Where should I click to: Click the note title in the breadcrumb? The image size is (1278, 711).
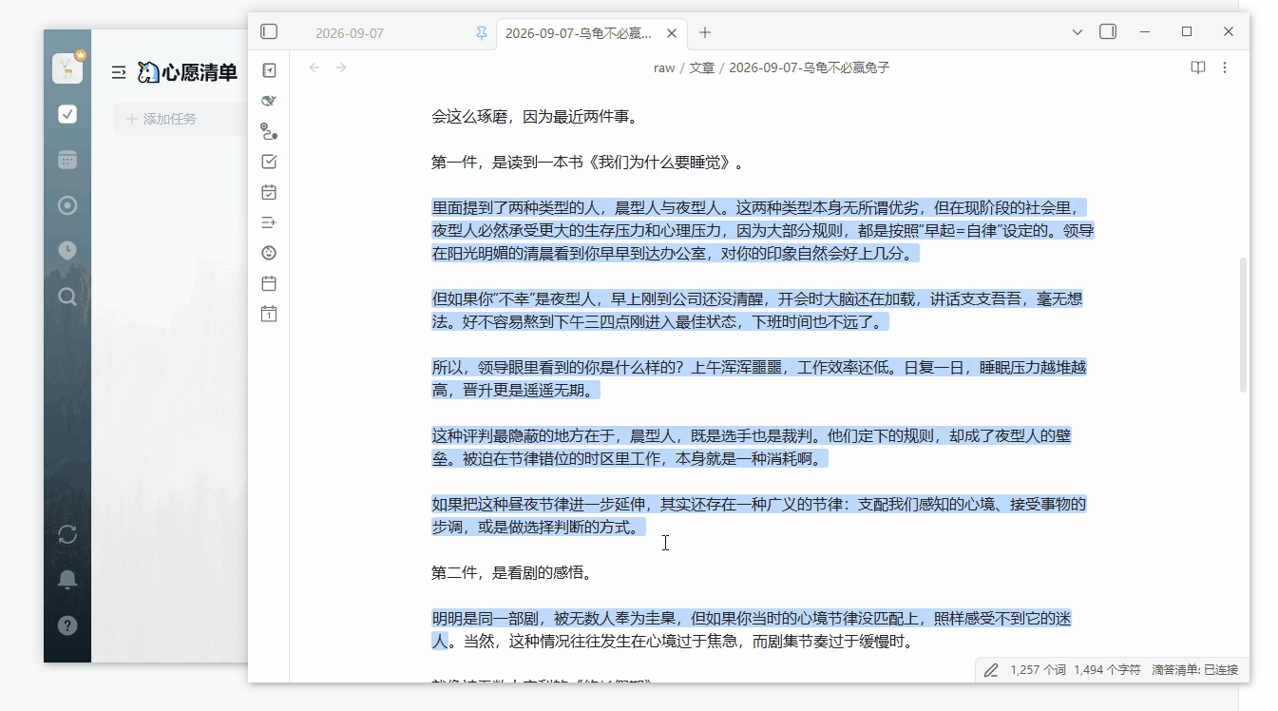click(810, 68)
